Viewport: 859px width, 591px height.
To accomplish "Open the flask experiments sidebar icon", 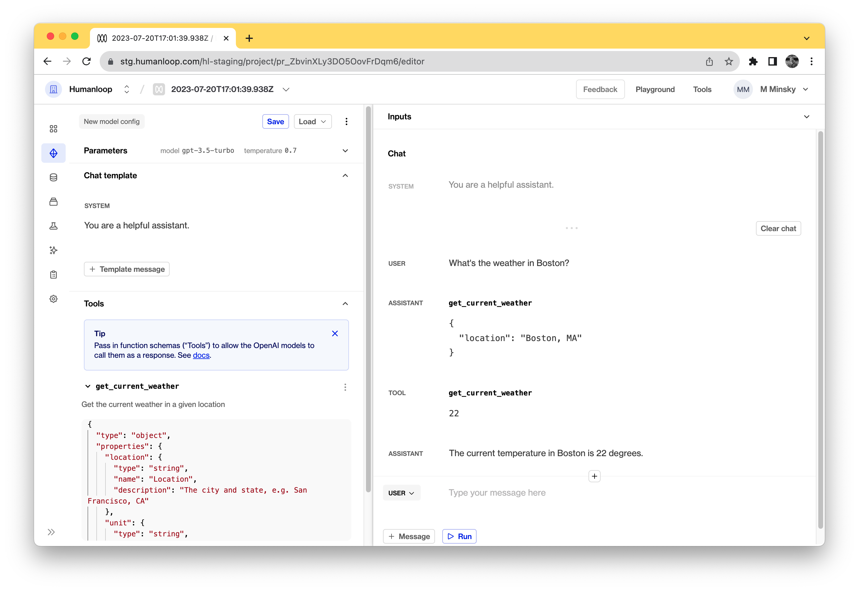I will pos(53,226).
